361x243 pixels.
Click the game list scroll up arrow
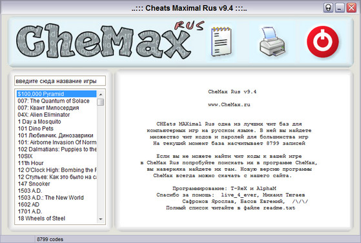pos(101,94)
